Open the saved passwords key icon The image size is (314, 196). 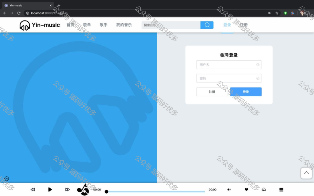(x=270, y=13)
